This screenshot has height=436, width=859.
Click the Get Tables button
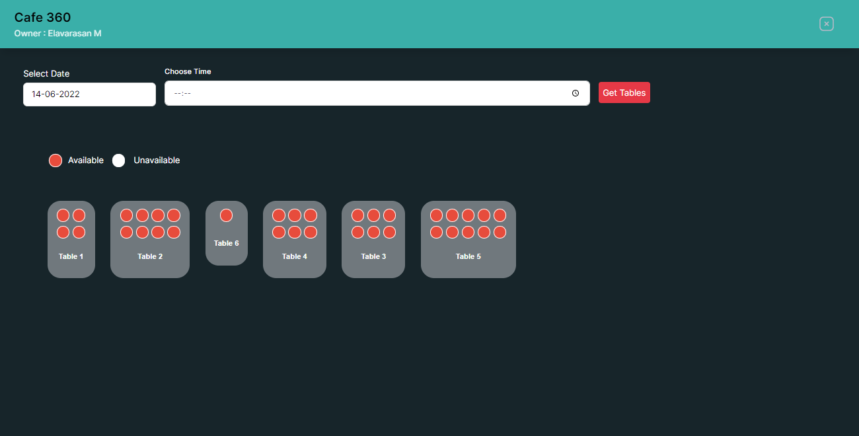(x=624, y=92)
